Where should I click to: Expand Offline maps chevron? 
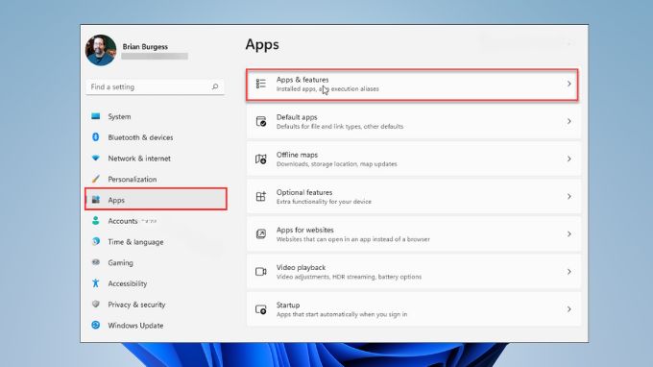coord(568,159)
